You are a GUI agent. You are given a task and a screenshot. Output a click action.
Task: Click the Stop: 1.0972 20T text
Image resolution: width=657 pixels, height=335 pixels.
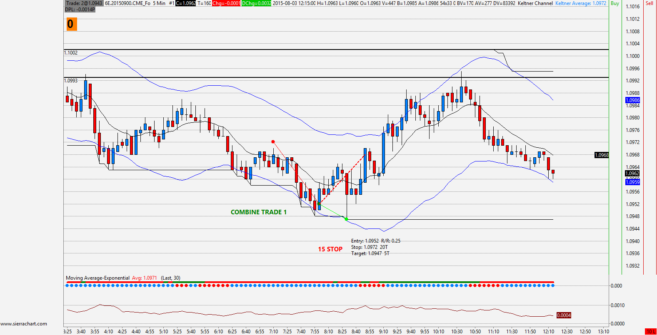[x=370, y=247]
